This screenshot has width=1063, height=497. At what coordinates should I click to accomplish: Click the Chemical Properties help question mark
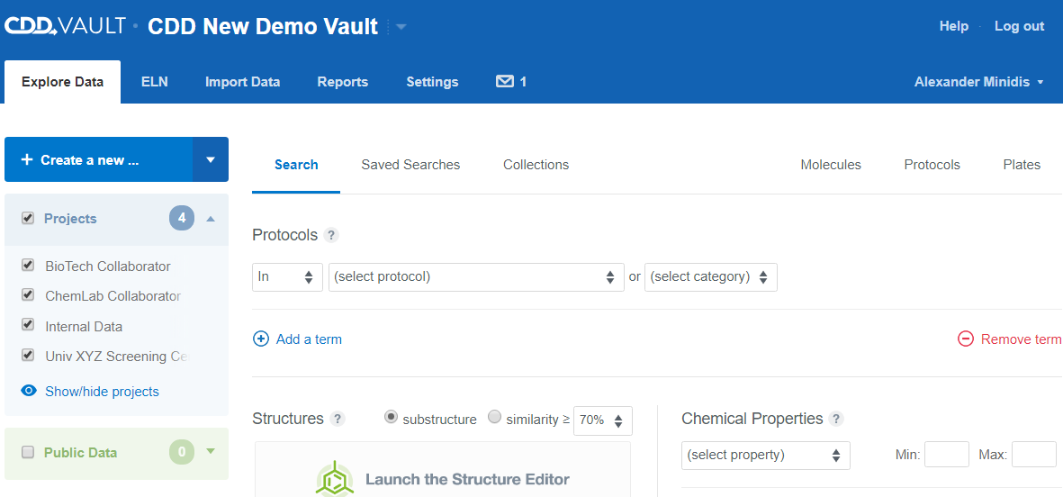pyautogui.click(x=836, y=419)
